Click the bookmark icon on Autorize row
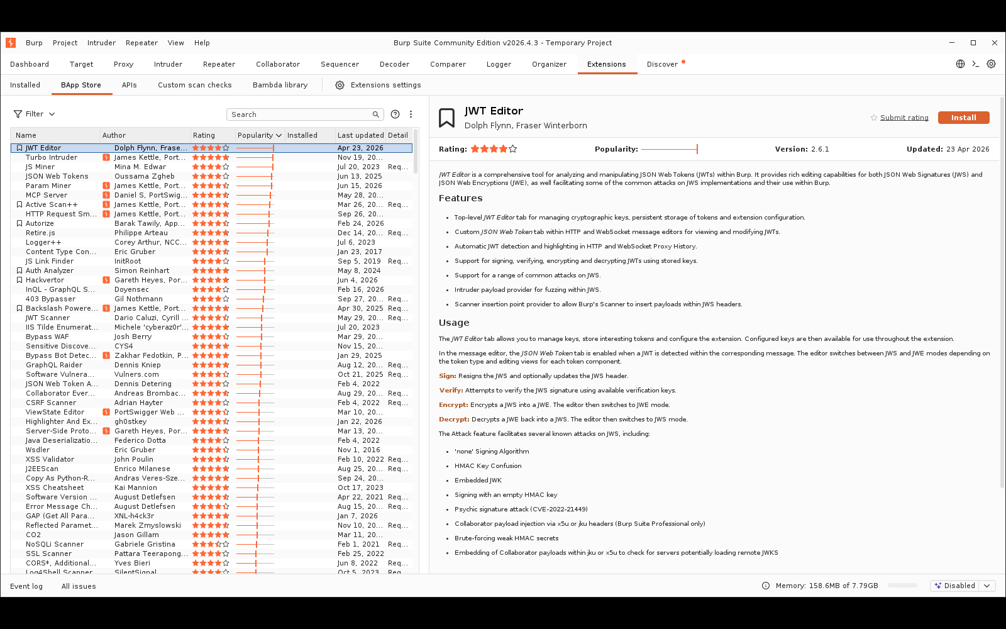The image size is (1006, 629). tap(19, 223)
